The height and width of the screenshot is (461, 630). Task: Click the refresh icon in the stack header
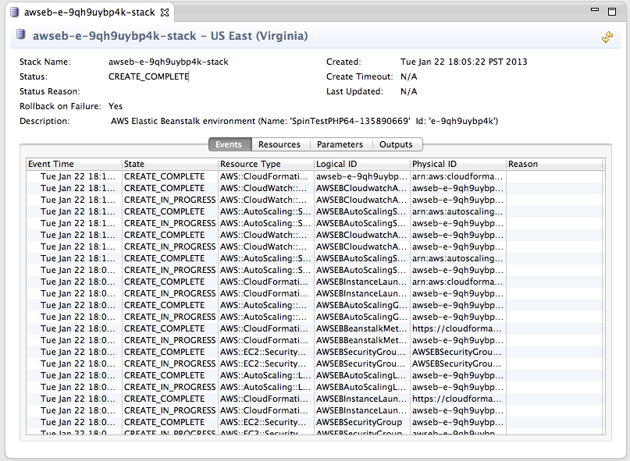coord(607,37)
